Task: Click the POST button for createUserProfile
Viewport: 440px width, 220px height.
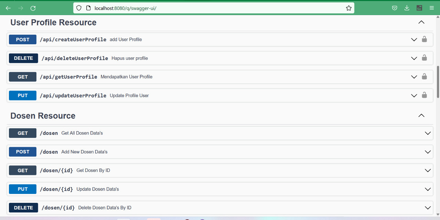Action: click(x=23, y=39)
